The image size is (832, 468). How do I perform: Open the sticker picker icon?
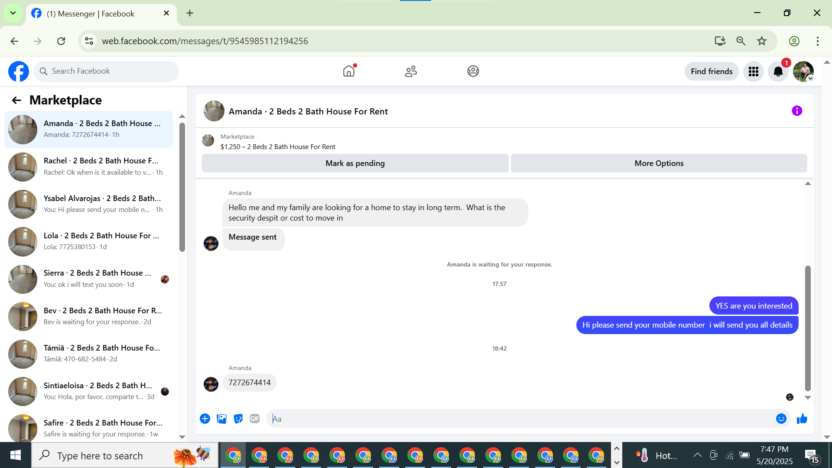(x=238, y=419)
